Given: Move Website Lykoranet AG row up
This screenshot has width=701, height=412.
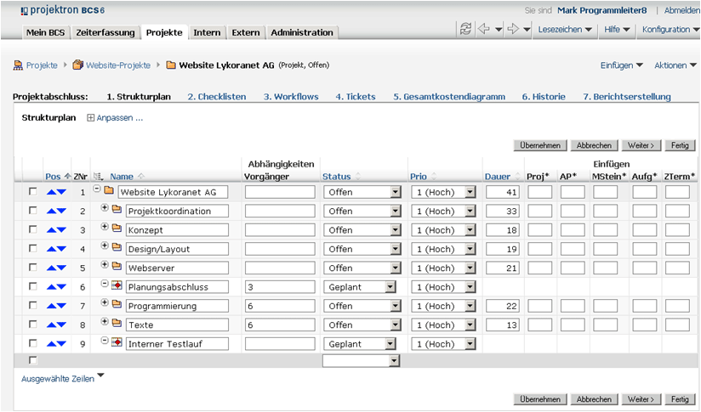Looking at the screenshot, I should [x=51, y=192].
